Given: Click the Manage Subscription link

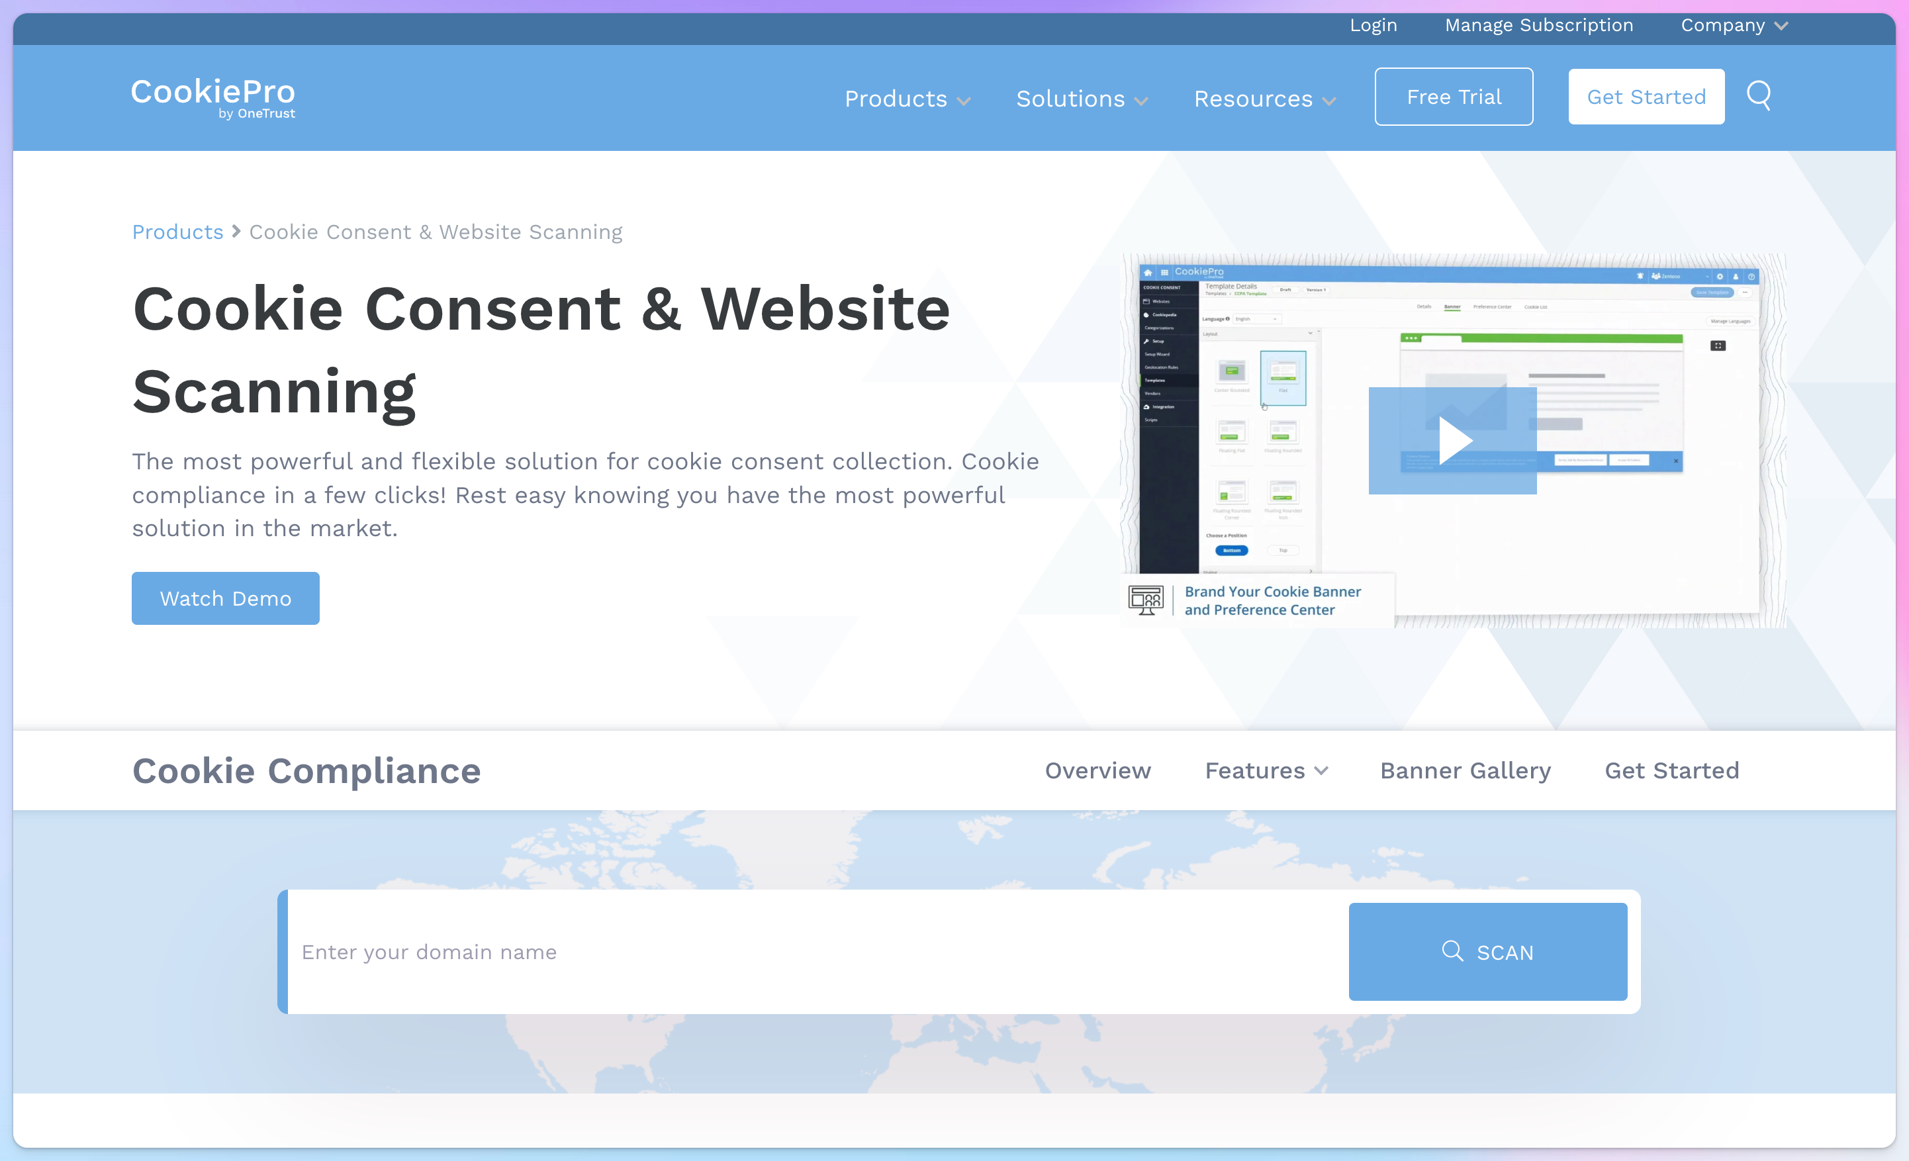Looking at the screenshot, I should pyautogui.click(x=1539, y=24).
